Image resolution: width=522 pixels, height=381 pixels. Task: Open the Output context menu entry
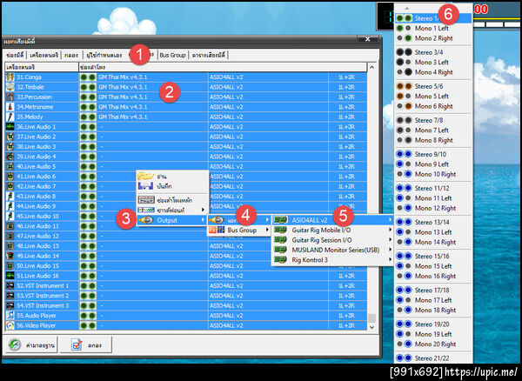click(172, 220)
